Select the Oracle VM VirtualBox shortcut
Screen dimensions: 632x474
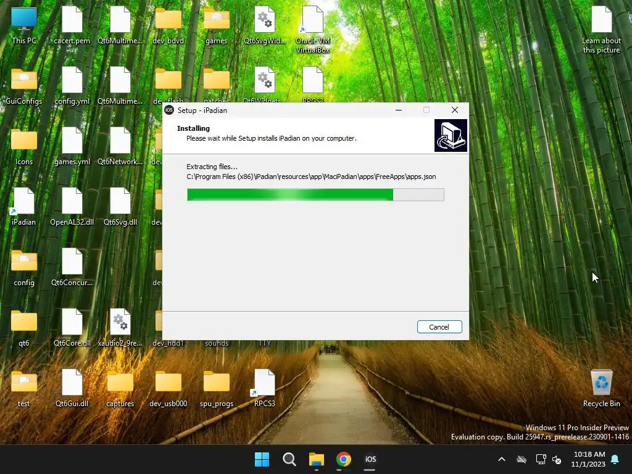313,30
